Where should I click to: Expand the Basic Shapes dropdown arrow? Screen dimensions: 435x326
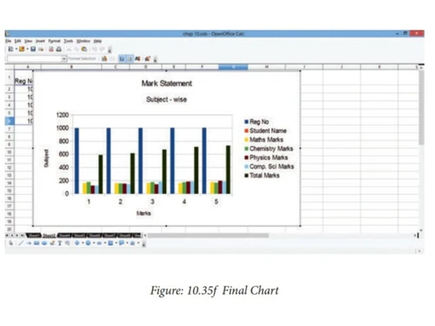(x=83, y=243)
